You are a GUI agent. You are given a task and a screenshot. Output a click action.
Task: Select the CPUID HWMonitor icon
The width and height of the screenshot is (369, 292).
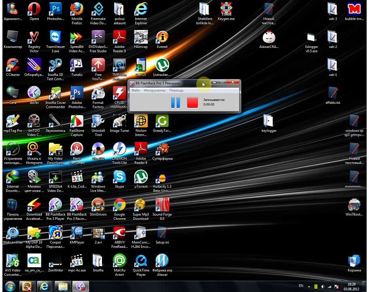tap(119, 97)
